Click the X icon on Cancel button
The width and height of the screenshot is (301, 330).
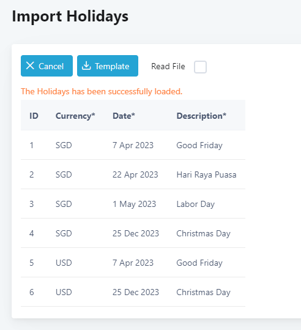[x=30, y=66]
